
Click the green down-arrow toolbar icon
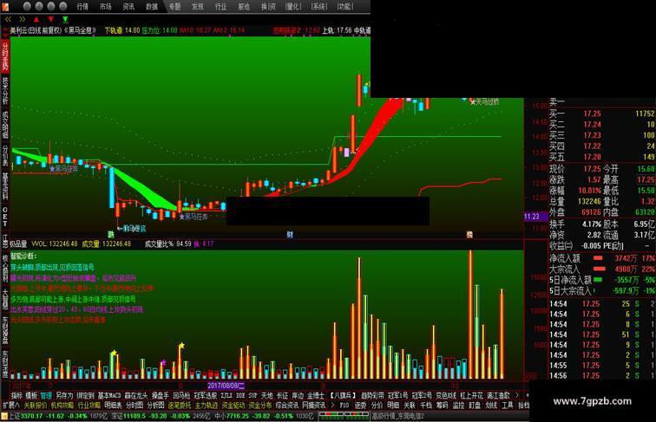[x=65, y=19]
